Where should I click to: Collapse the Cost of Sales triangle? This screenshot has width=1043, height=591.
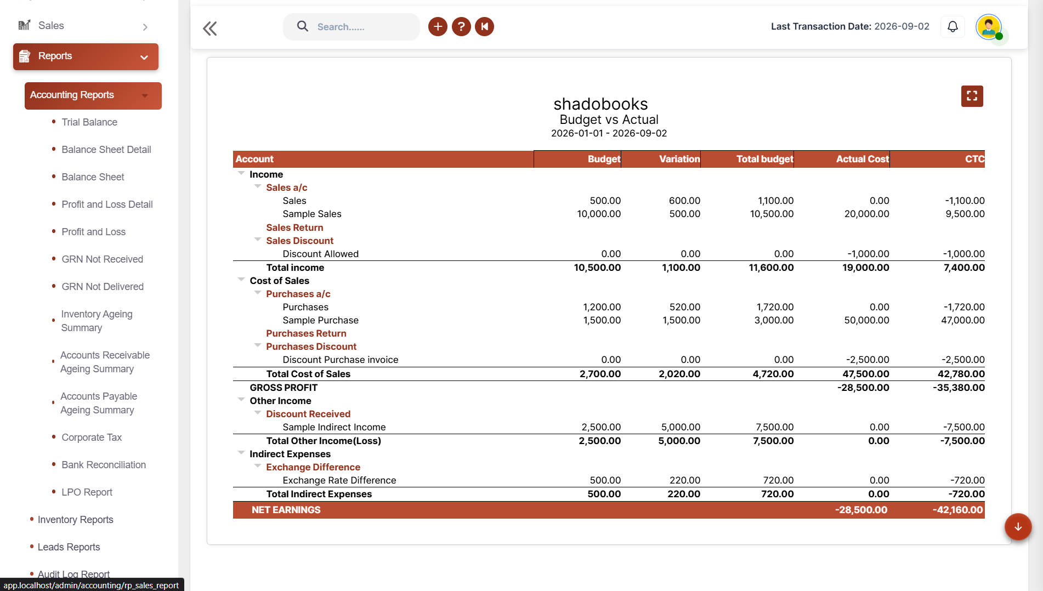tap(241, 280)
